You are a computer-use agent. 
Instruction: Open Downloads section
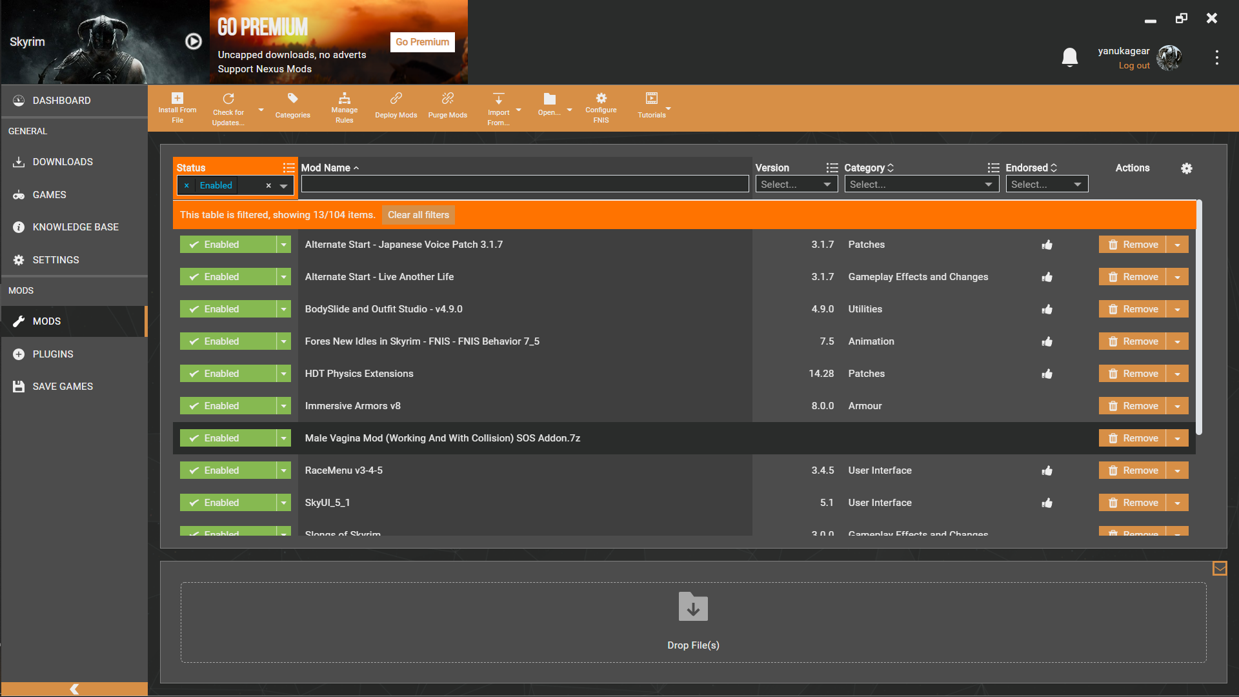74,162
